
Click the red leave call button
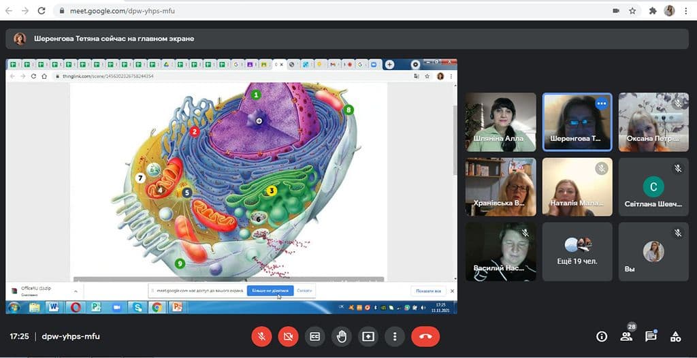(425, 337)
